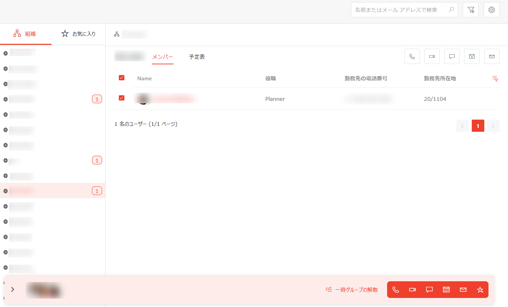Click the red bar chat bubble icon
The height and width of the screenshot is (307, 508).
(429, 290)
